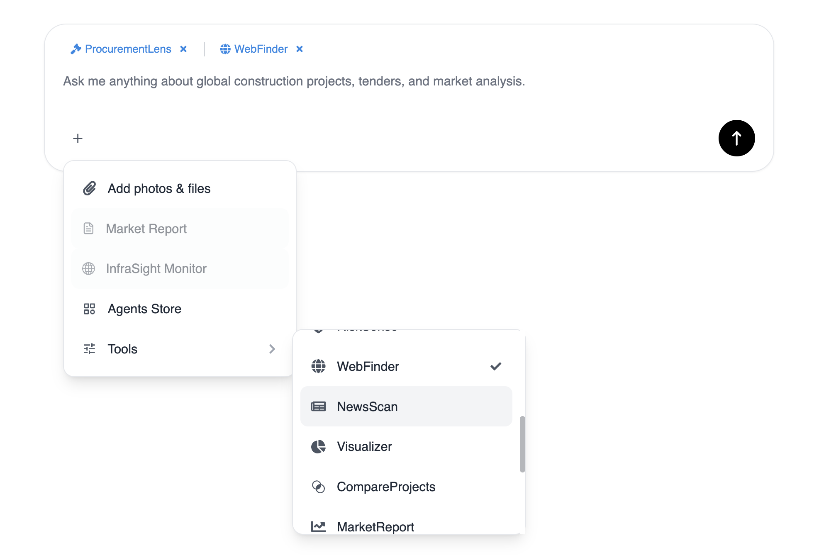Image resolution: width=819 pixels, height=560 pixels.
Task: Enable the NewsScan tool
Action: tap(406, 407)
